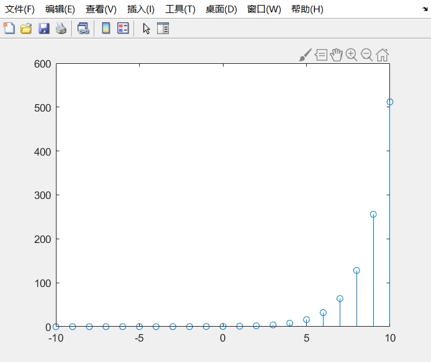Click the Link Plot icon
Viewport: 431px width, 362px height.
[x=83, y=29]
